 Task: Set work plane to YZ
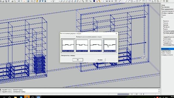coord(112,1)
